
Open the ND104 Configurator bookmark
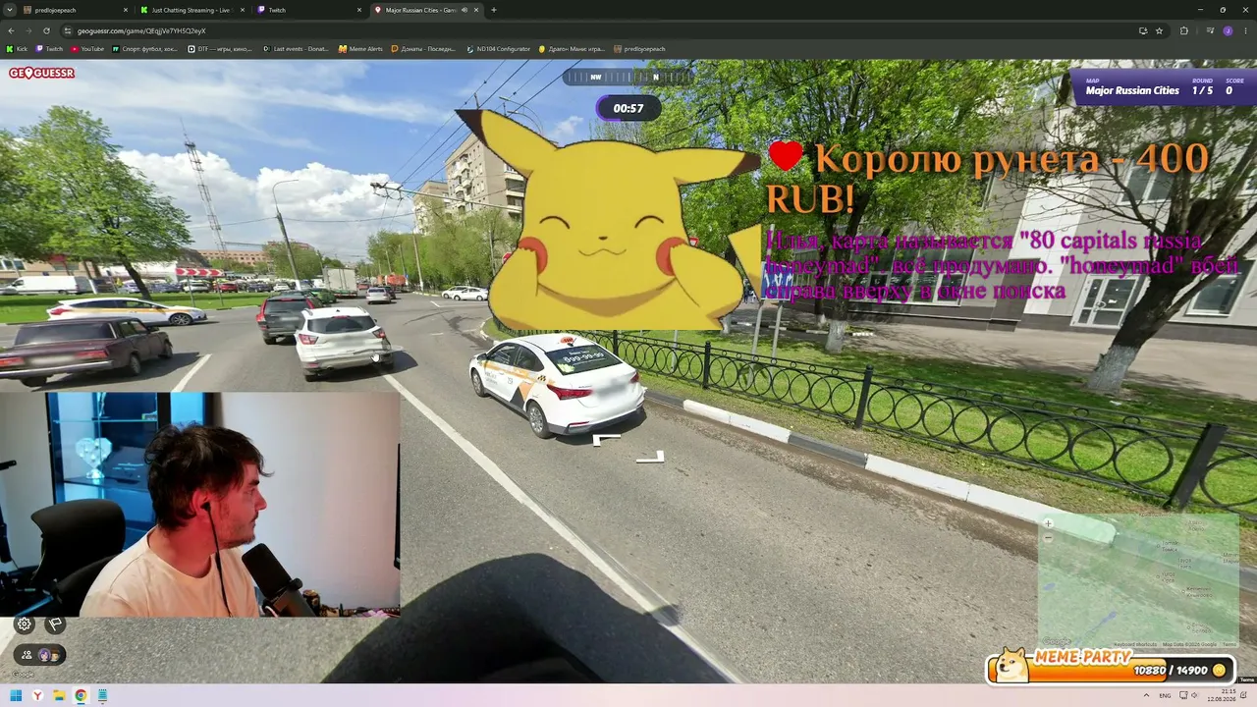499,49
